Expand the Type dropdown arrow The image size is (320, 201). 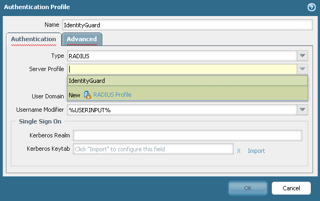[x=302, y=56]
